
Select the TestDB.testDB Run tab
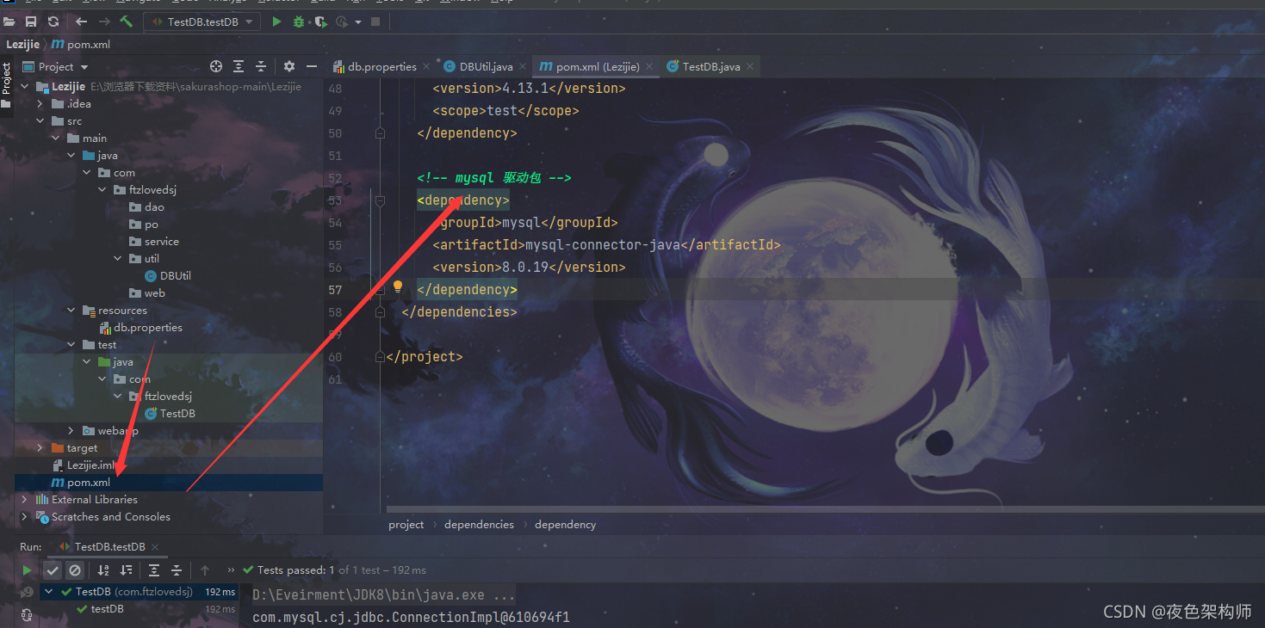tap(109, 547)
